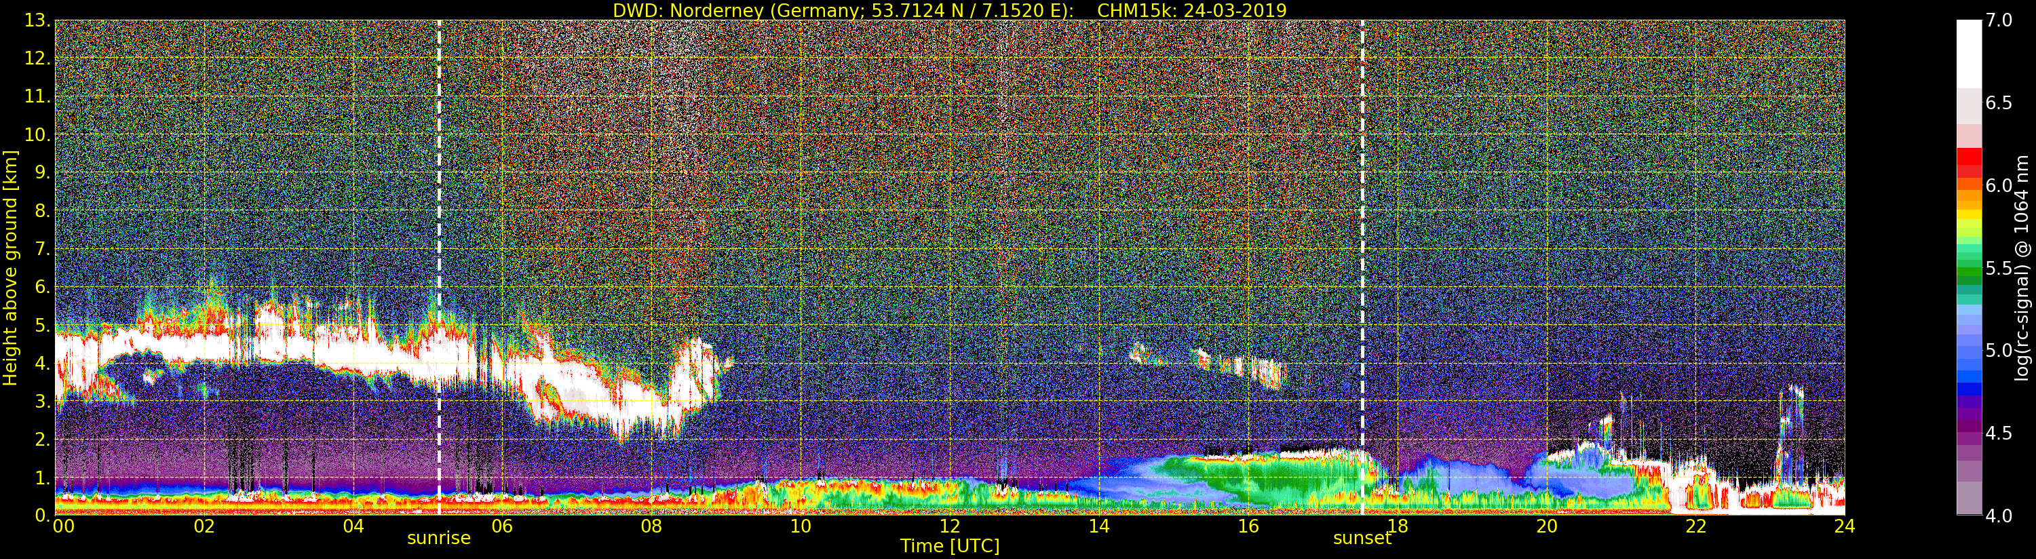Click the '10.' height axis tick label
The height and width of the screenshot is (559, 2036).
pyautogui.click(x=37, y=134)
